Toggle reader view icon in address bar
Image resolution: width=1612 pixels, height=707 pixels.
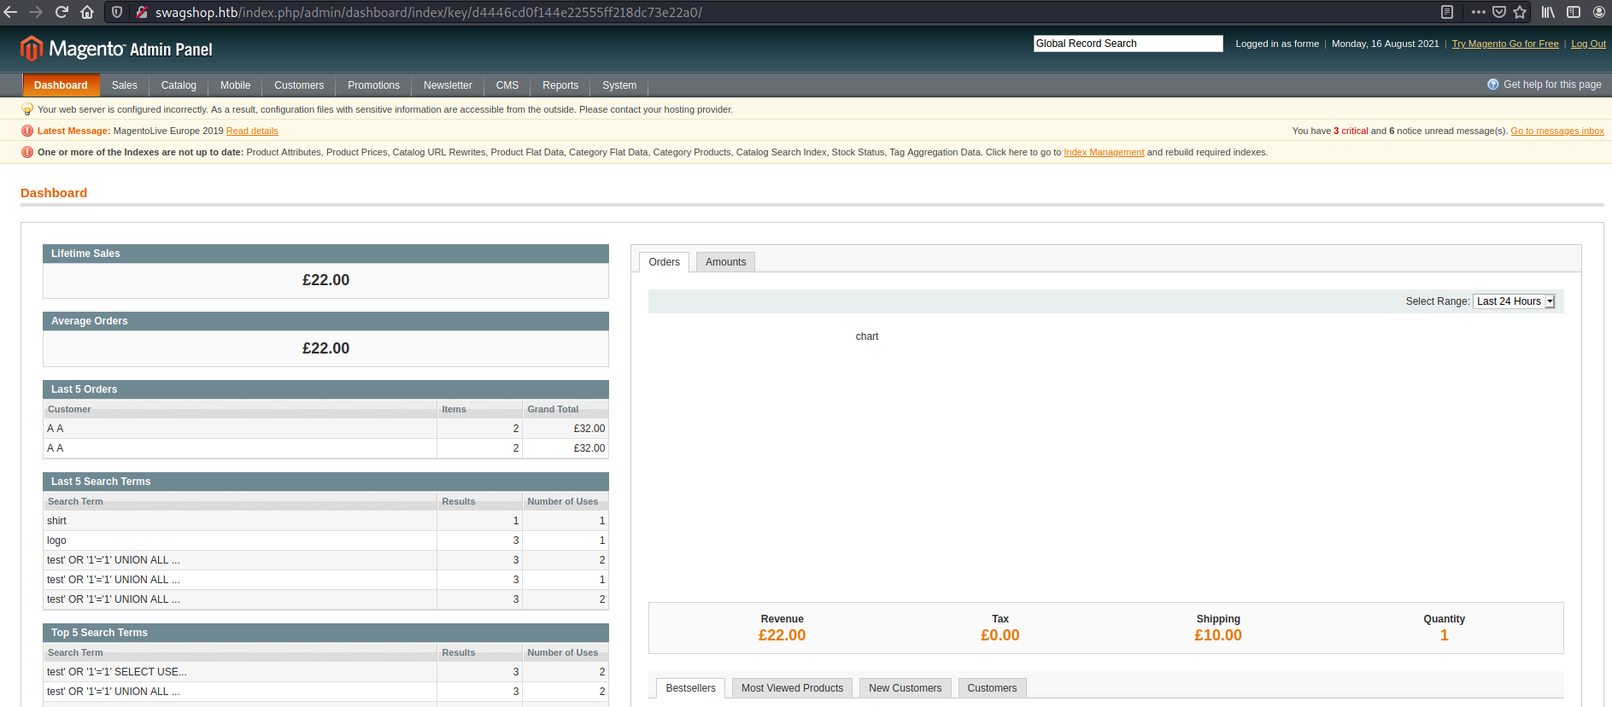[1447, 12]
